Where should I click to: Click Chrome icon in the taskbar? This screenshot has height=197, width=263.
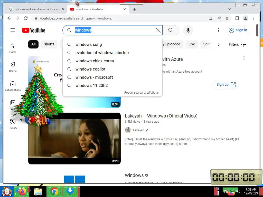tap(54, 191)
